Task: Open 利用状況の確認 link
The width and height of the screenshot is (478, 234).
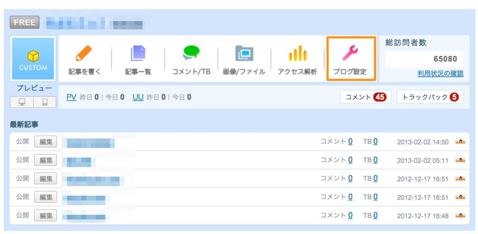Action: tap(441, 74)
